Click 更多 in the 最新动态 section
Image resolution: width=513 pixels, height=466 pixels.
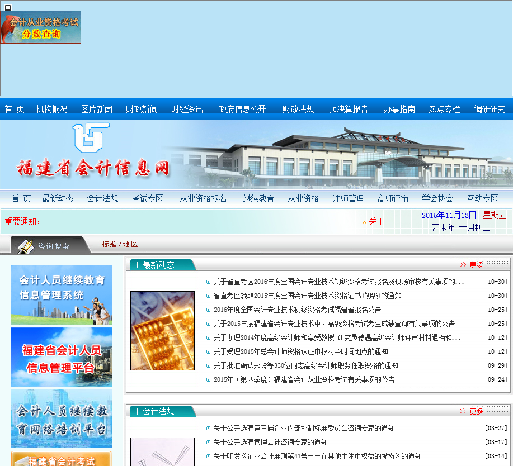(x=477, y=265)
